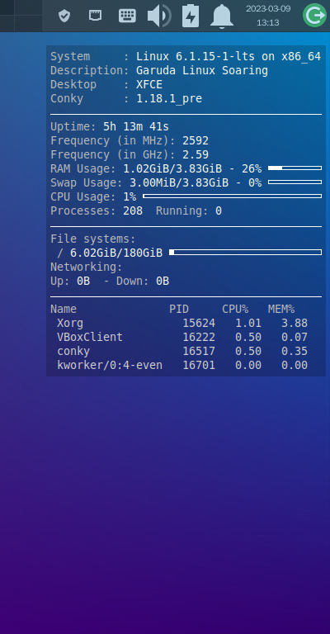The height and width of the screenshot is (634, 330).
Task: Click the 'kworker/0:4-even' process name
Action: point(110,366)
